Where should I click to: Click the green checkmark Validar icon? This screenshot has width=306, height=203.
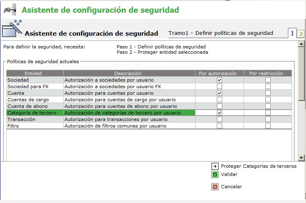[x=215, y=174]
